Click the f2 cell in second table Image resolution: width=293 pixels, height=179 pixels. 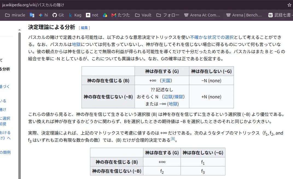162,171
